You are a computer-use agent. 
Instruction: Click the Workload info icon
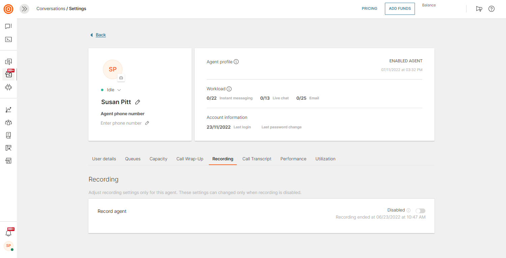229,89
